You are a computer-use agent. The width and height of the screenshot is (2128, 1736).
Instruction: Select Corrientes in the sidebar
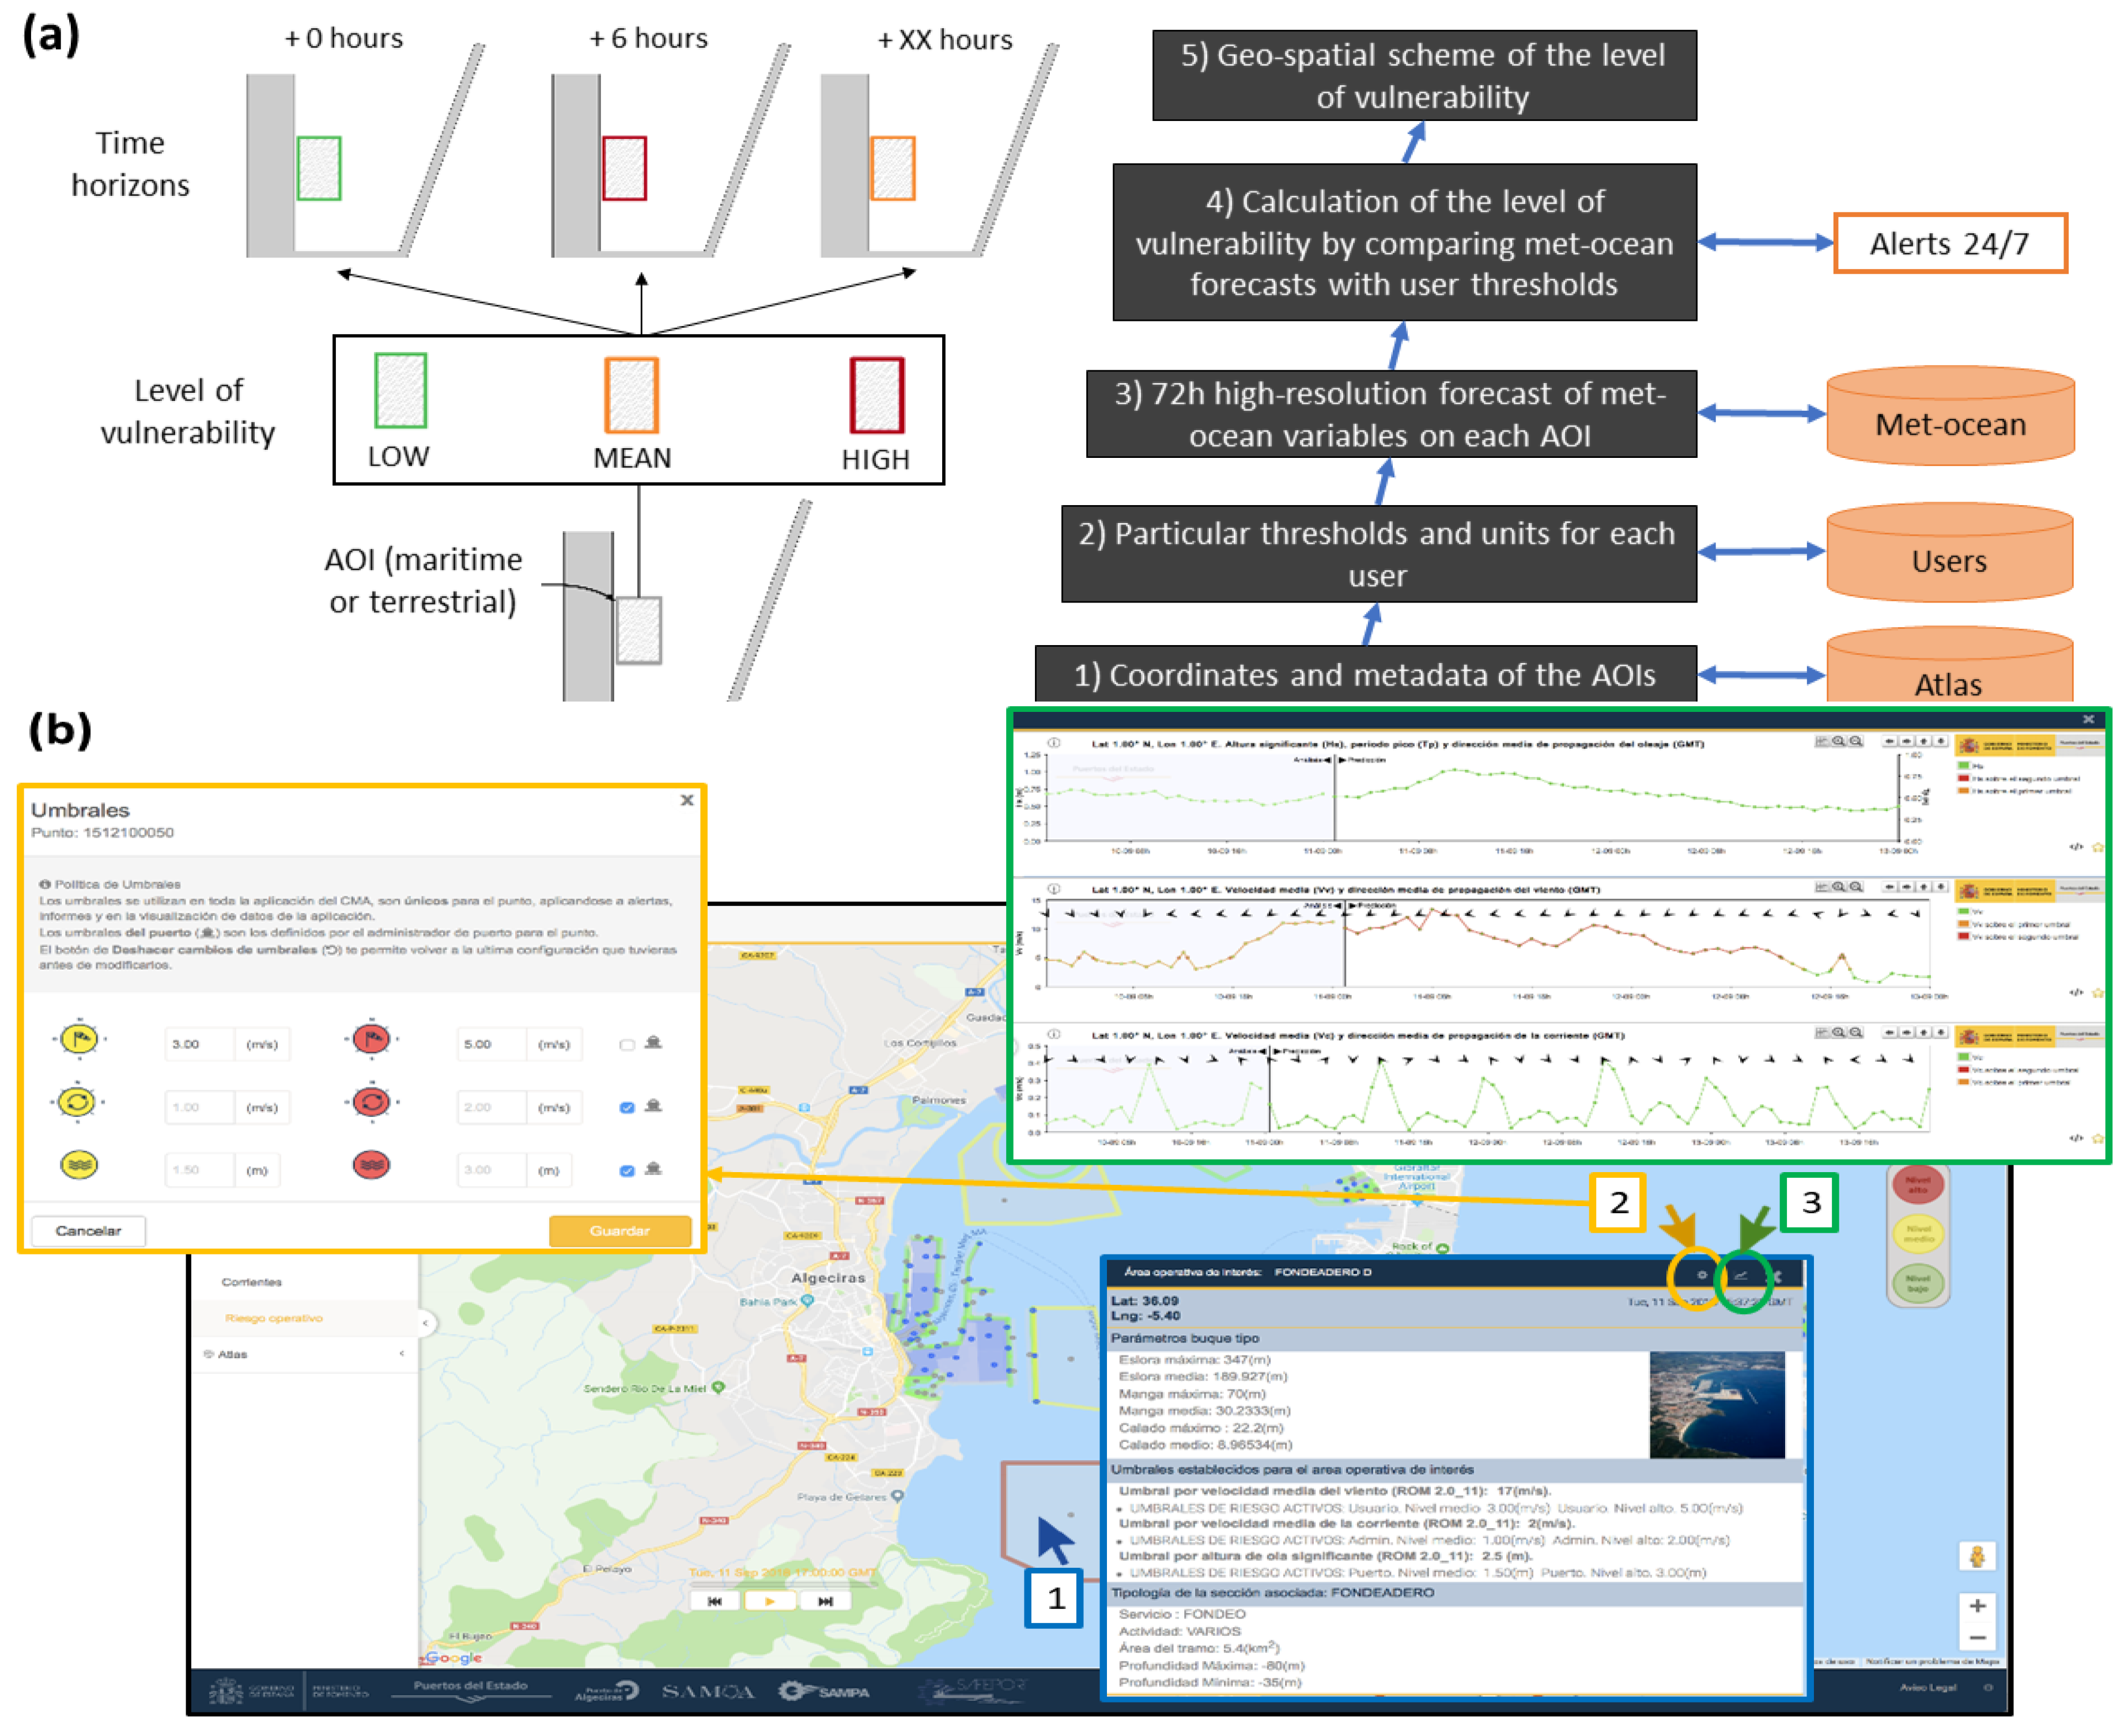tap(251, 1282)
